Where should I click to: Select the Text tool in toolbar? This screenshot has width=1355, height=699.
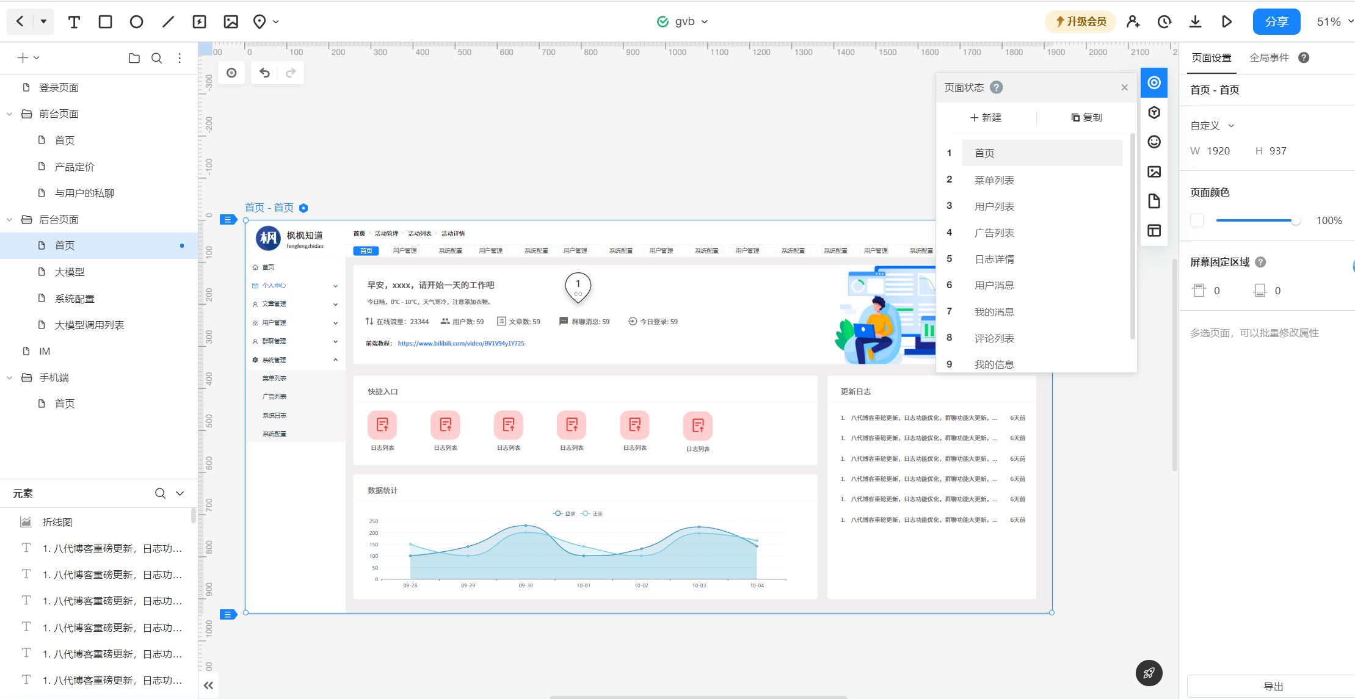pyautogui.click(x=74, y=22)
